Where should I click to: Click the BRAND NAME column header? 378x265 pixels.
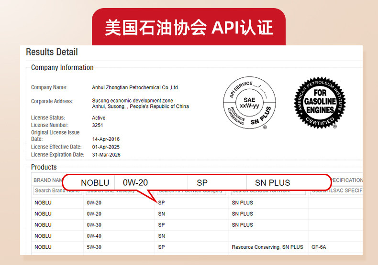48,180
